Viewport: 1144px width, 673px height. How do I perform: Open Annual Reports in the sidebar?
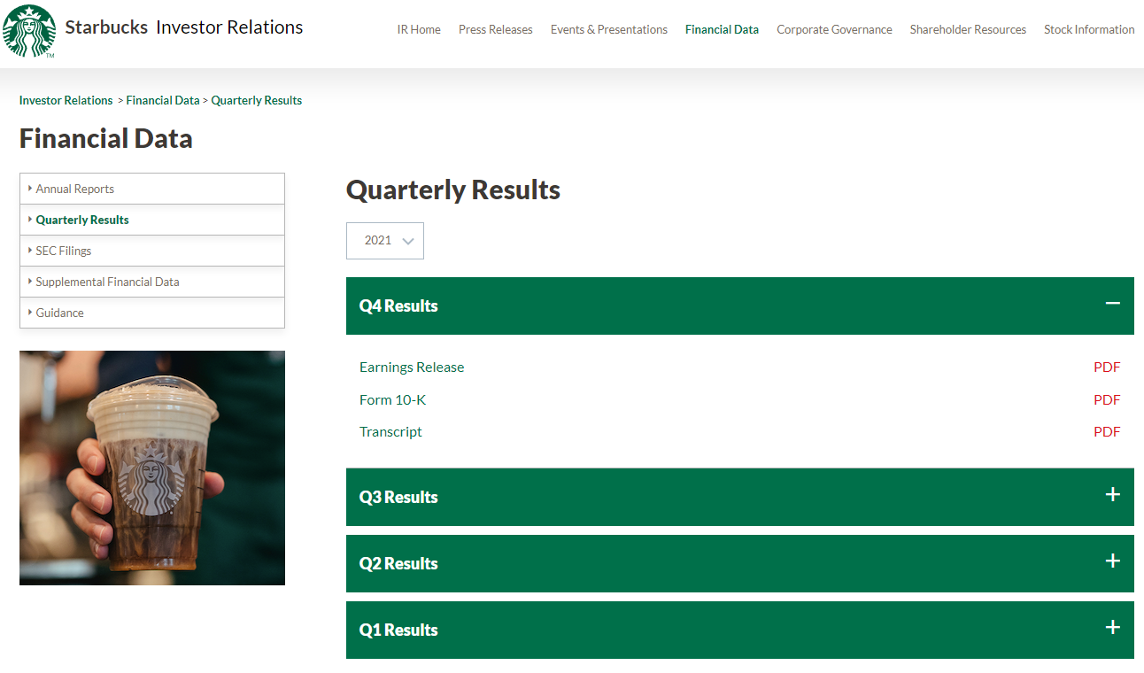coord(152,189)
